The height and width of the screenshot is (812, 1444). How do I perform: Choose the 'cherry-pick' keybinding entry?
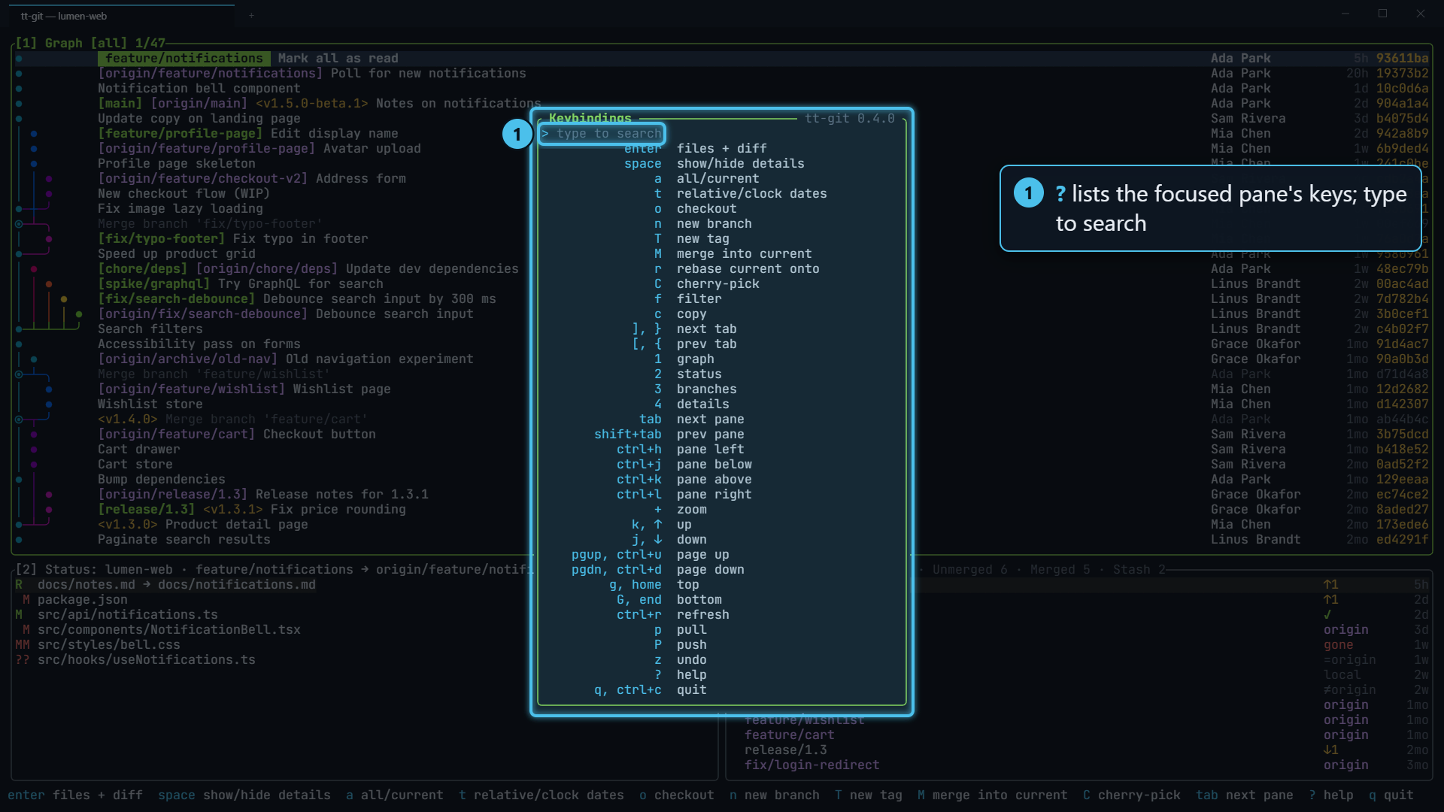pos(722,284)
